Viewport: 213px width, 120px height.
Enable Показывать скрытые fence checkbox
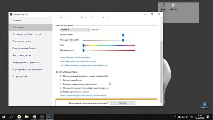[61, 88]
